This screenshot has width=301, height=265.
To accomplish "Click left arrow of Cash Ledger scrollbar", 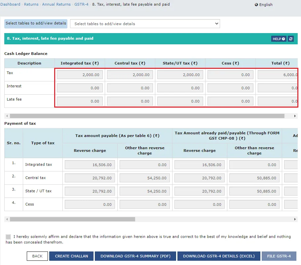I will point(7,116).
